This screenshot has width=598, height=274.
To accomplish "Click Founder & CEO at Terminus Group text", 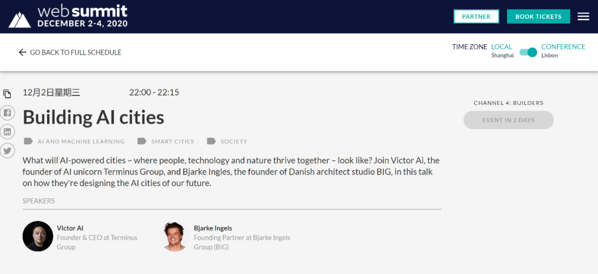I will [x=97, y=243].
